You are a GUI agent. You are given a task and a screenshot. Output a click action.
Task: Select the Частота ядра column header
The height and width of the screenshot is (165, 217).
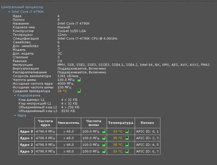click(45, 123)
